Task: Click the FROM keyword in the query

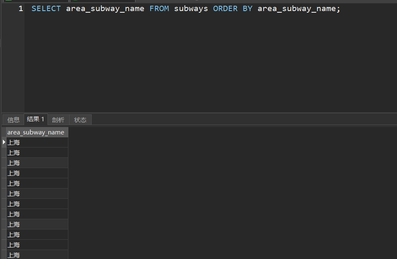Action: click(x=159, y=9)
